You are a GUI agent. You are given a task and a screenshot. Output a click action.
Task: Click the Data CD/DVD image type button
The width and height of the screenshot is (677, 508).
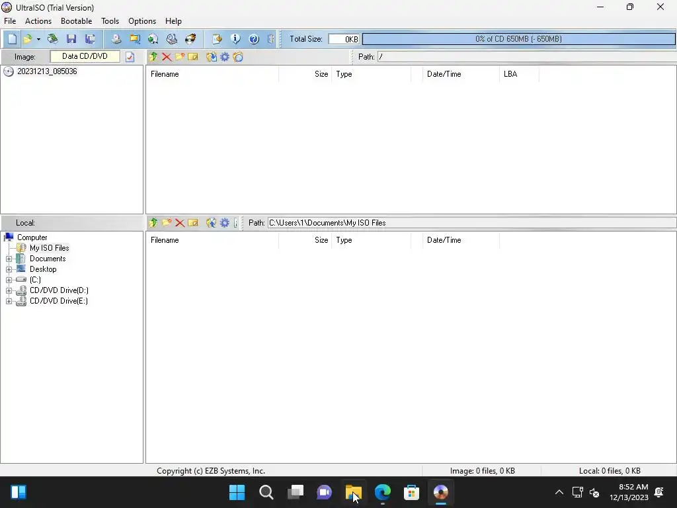coord(85,57)
